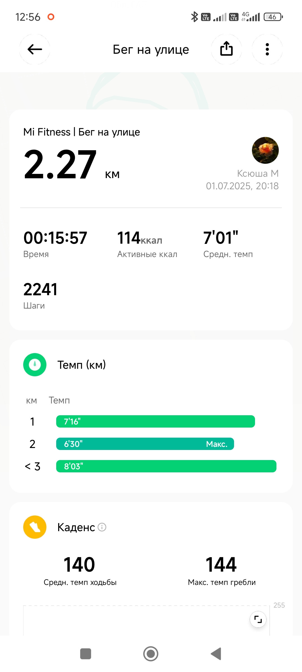The image size is (302, 672).
Task: Open the three-dot more options menu
Action: [267, 49]
